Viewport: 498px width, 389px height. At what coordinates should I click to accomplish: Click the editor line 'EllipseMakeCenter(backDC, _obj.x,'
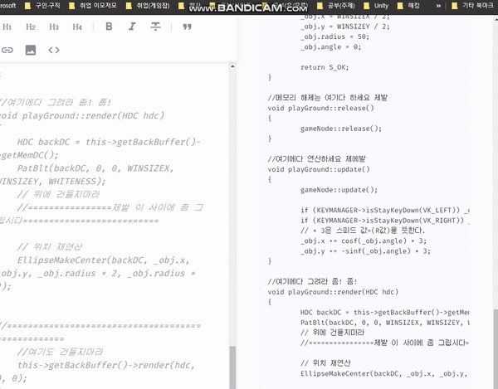pyautogui.click(x=104, y=260)
